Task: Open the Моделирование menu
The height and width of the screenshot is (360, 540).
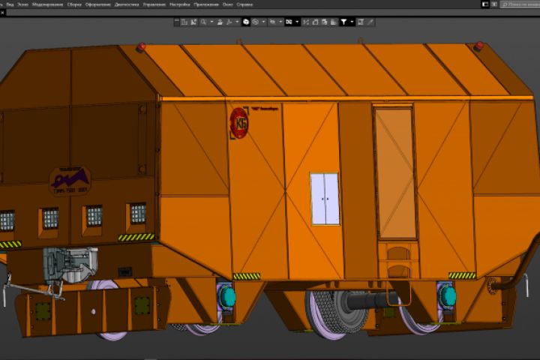Action: pos(47,4)
